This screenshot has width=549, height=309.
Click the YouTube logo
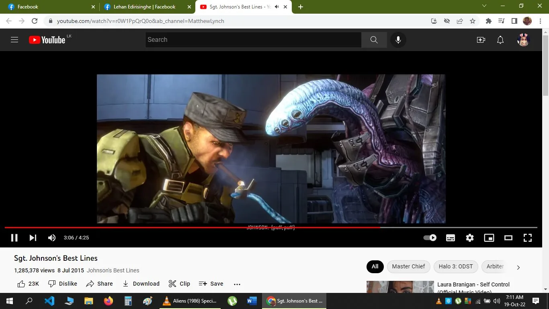coord(46,39)
